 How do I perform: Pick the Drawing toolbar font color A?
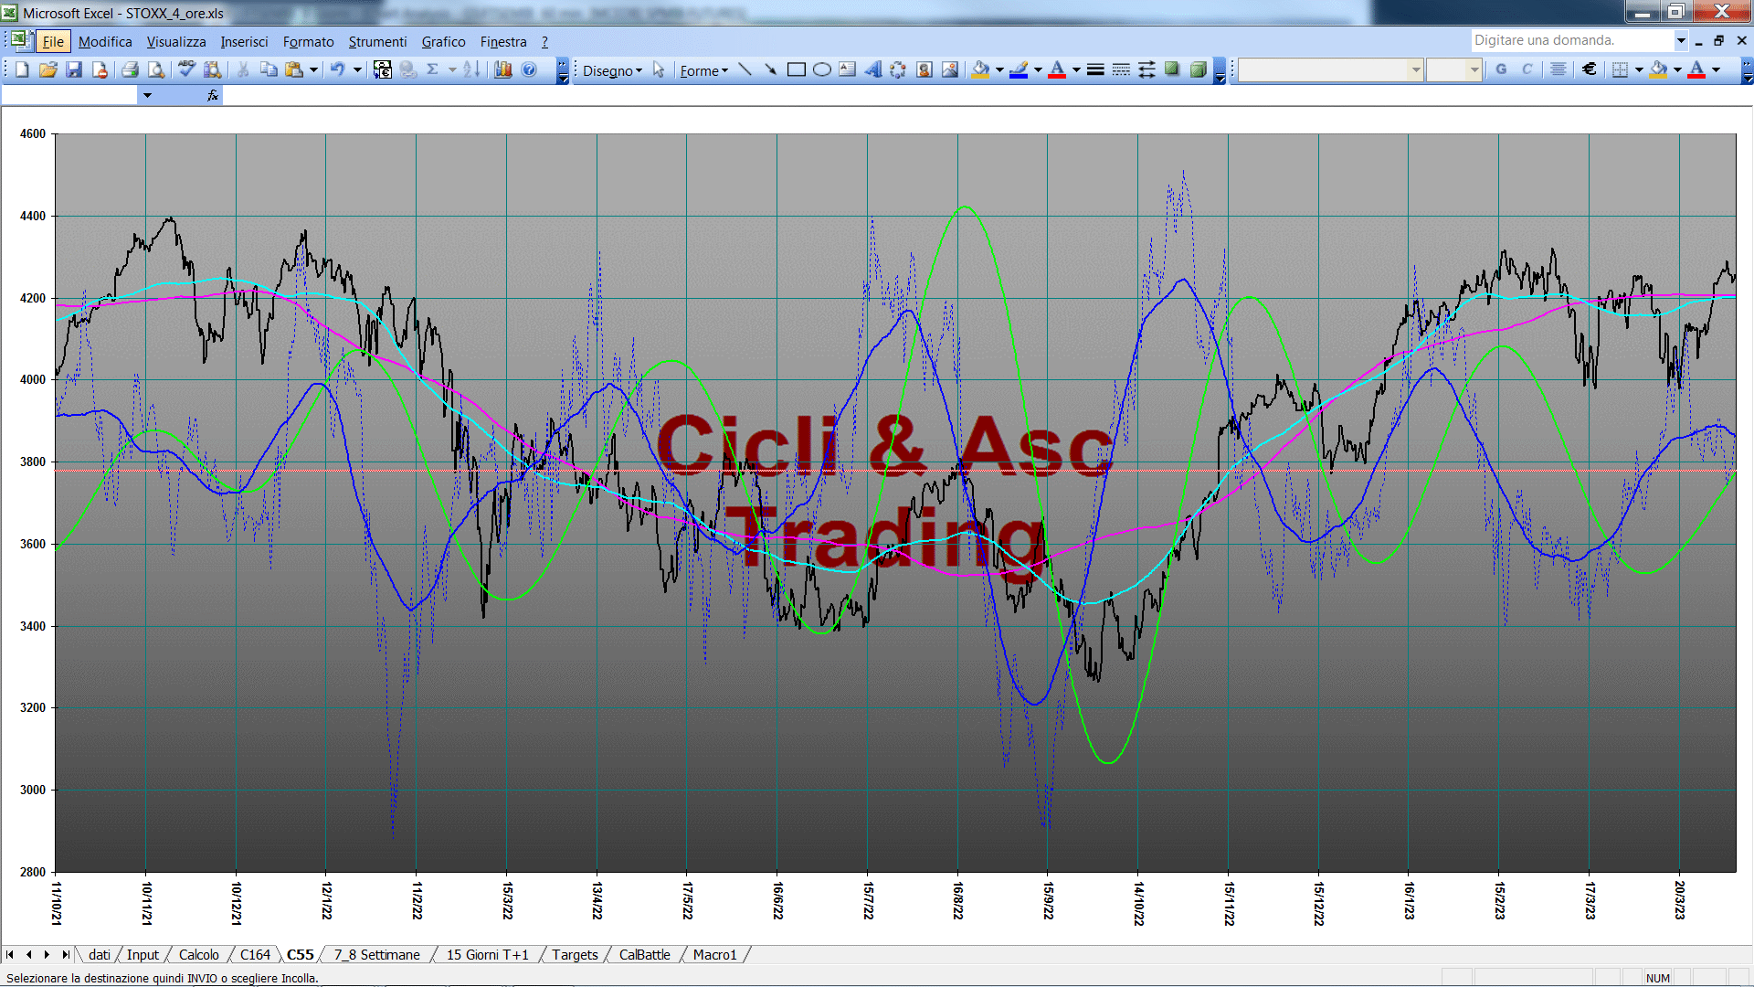[x=1057, y=69]
